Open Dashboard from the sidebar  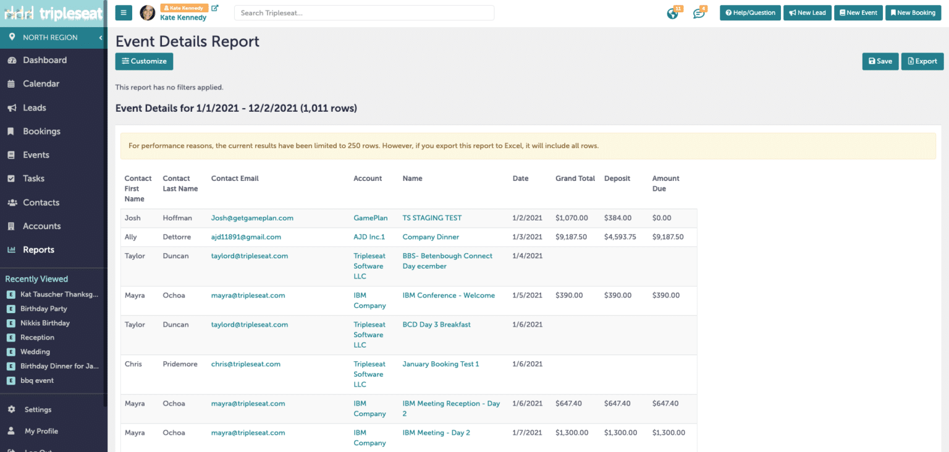point(44,60)
